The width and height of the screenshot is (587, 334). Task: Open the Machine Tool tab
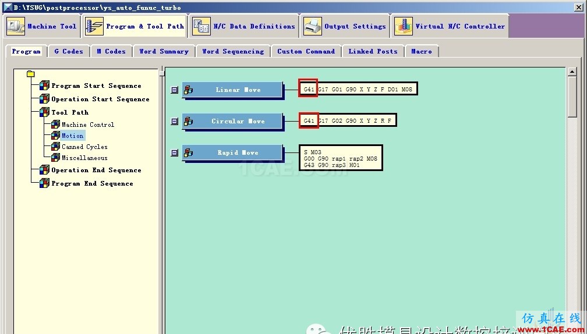point(42,26)
